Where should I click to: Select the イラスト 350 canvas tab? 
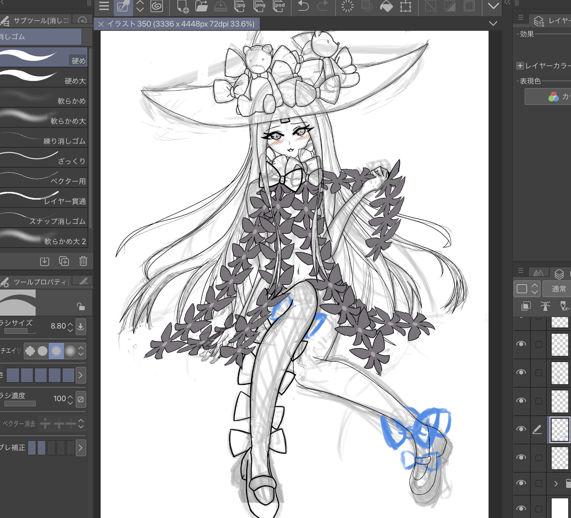[180, 24]
